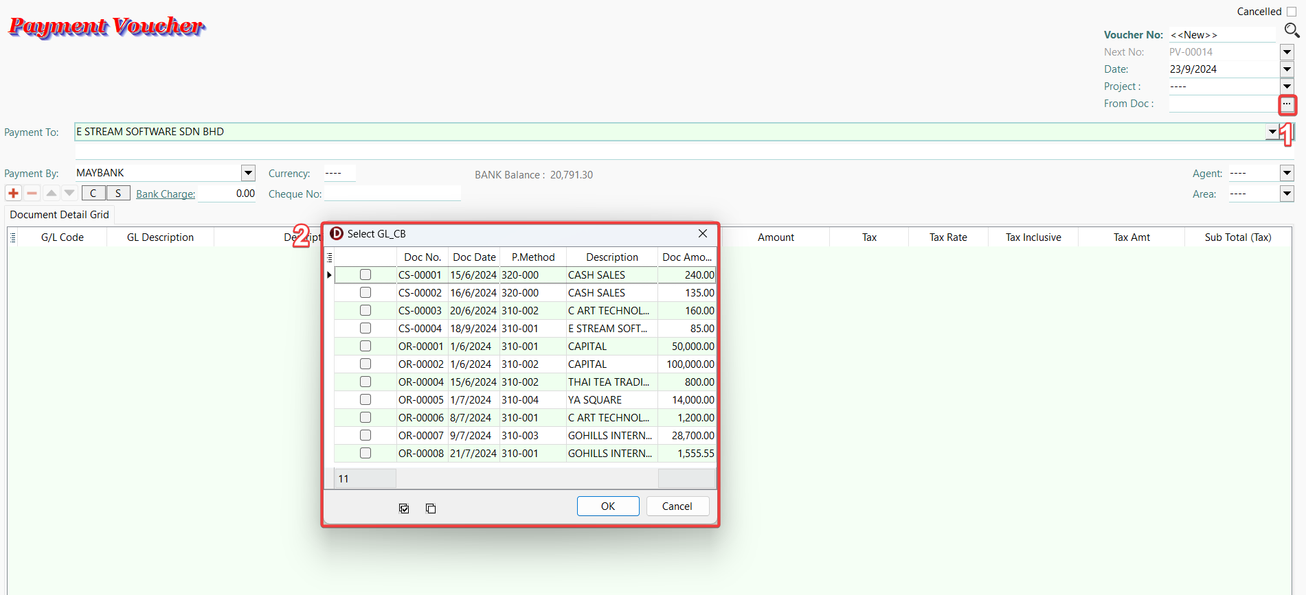Image resolution: width=1306 pixels, height=595 pixels.
Task: Open the Bank Charge link
Action: pos(166,194)
